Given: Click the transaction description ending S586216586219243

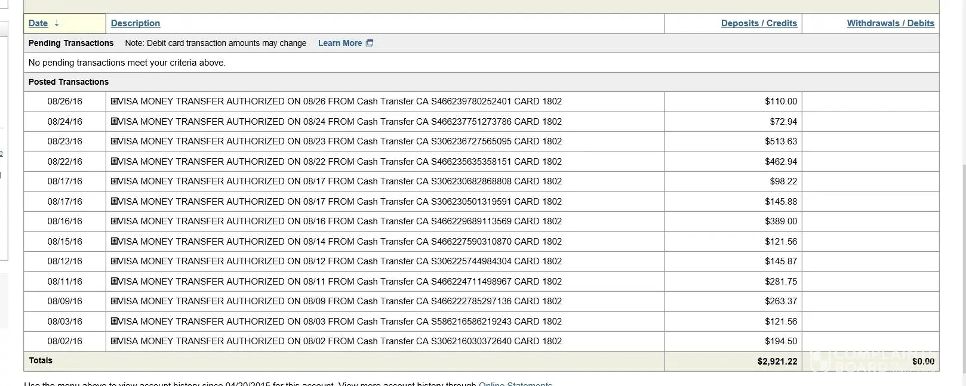Looking at the screenshot, I should (340, 321).
